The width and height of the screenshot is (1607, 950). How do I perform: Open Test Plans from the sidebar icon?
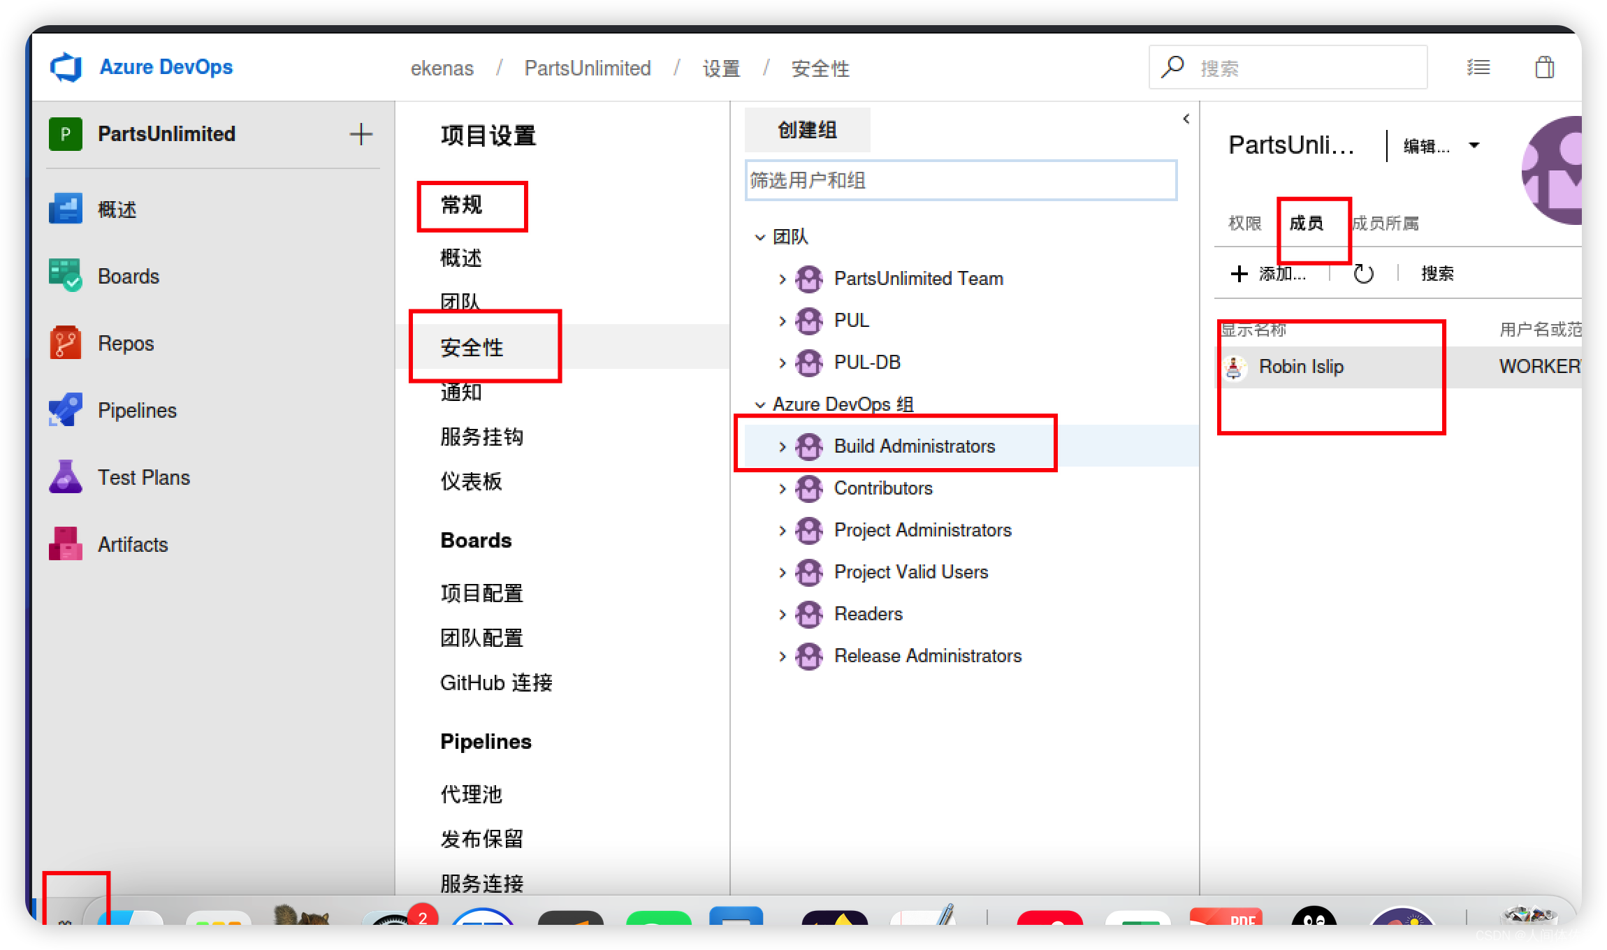tap(66, 477)
